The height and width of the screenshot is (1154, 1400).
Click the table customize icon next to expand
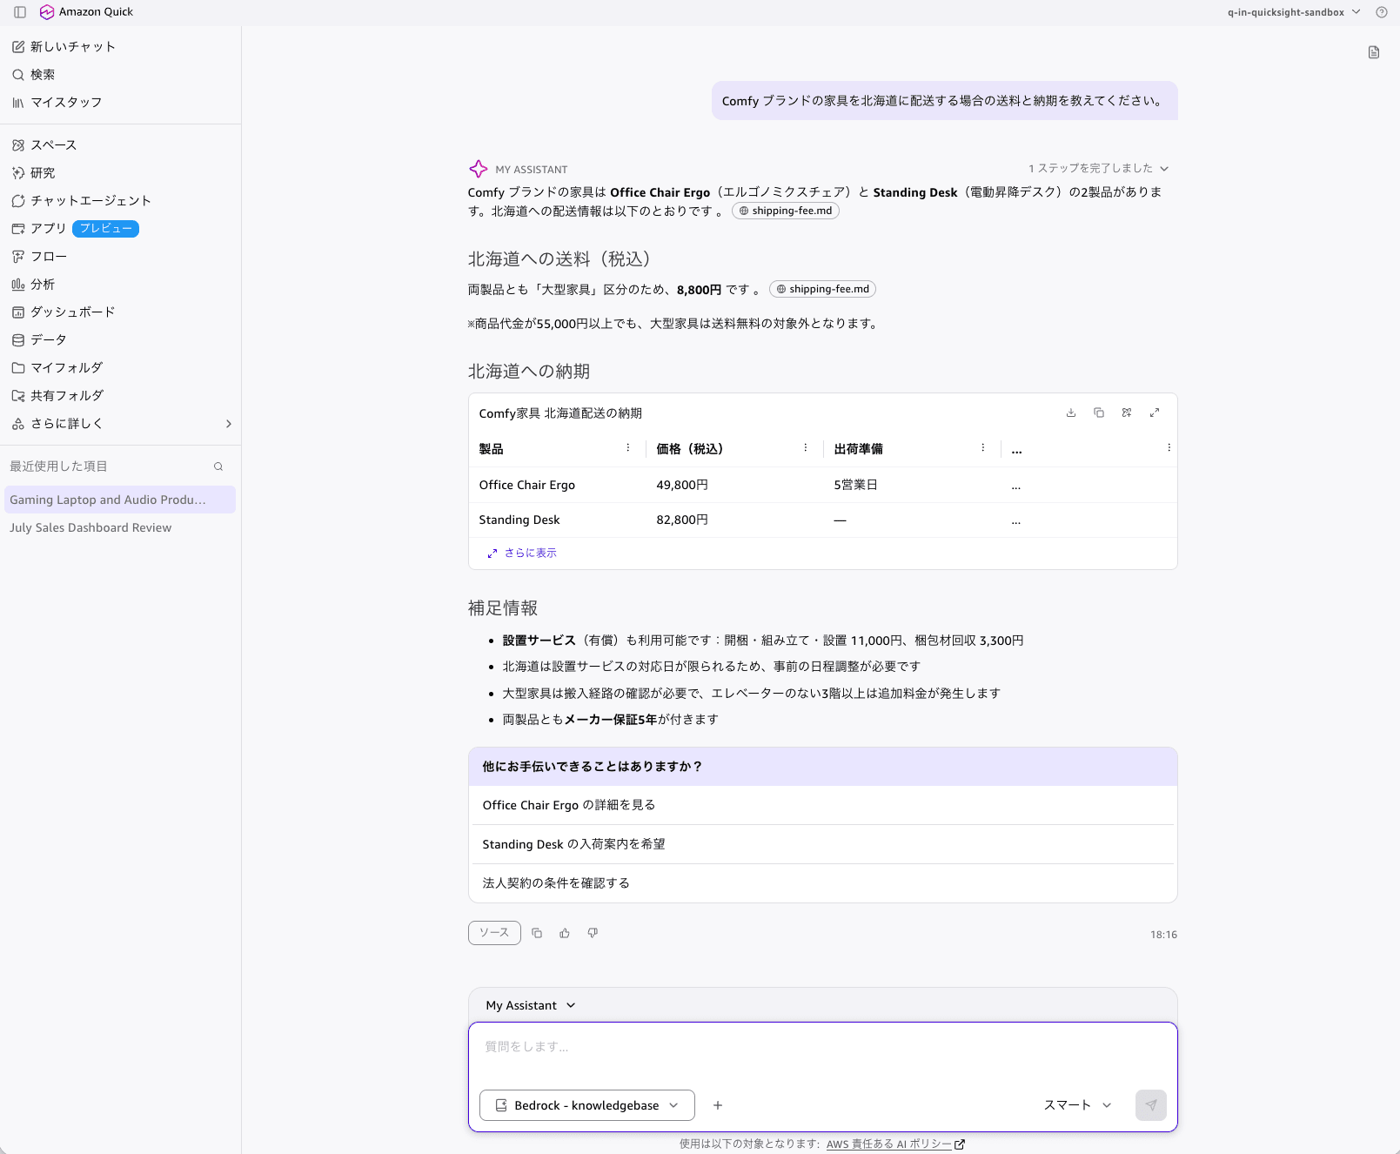1127,413
